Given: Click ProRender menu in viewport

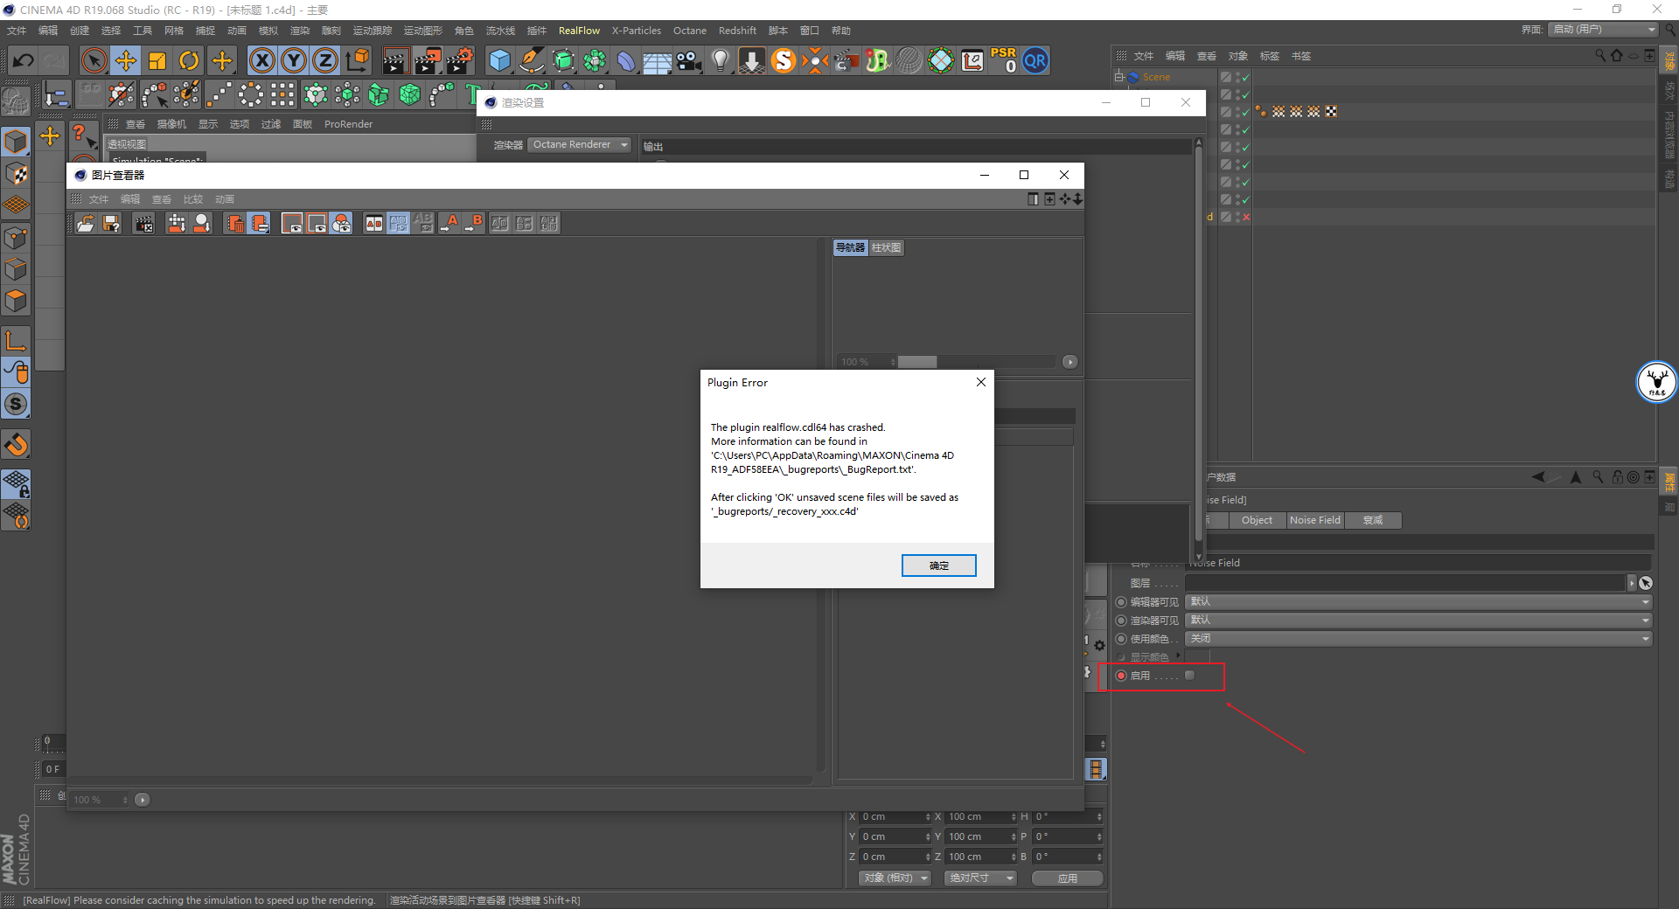Looking at the screenshot, I should pos(348,124).
